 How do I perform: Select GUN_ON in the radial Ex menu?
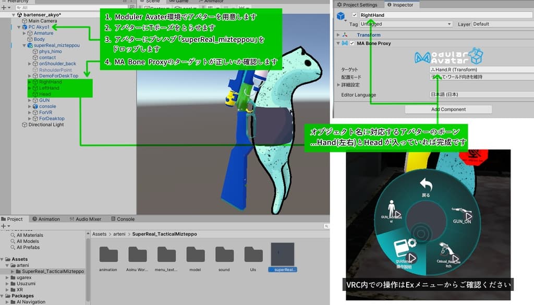point(462,215)
